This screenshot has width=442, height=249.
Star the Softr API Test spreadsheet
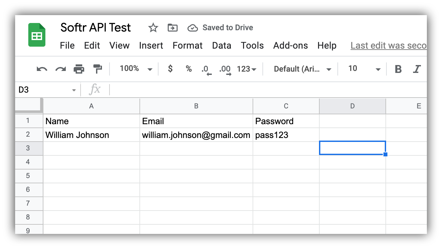[153, 28]
